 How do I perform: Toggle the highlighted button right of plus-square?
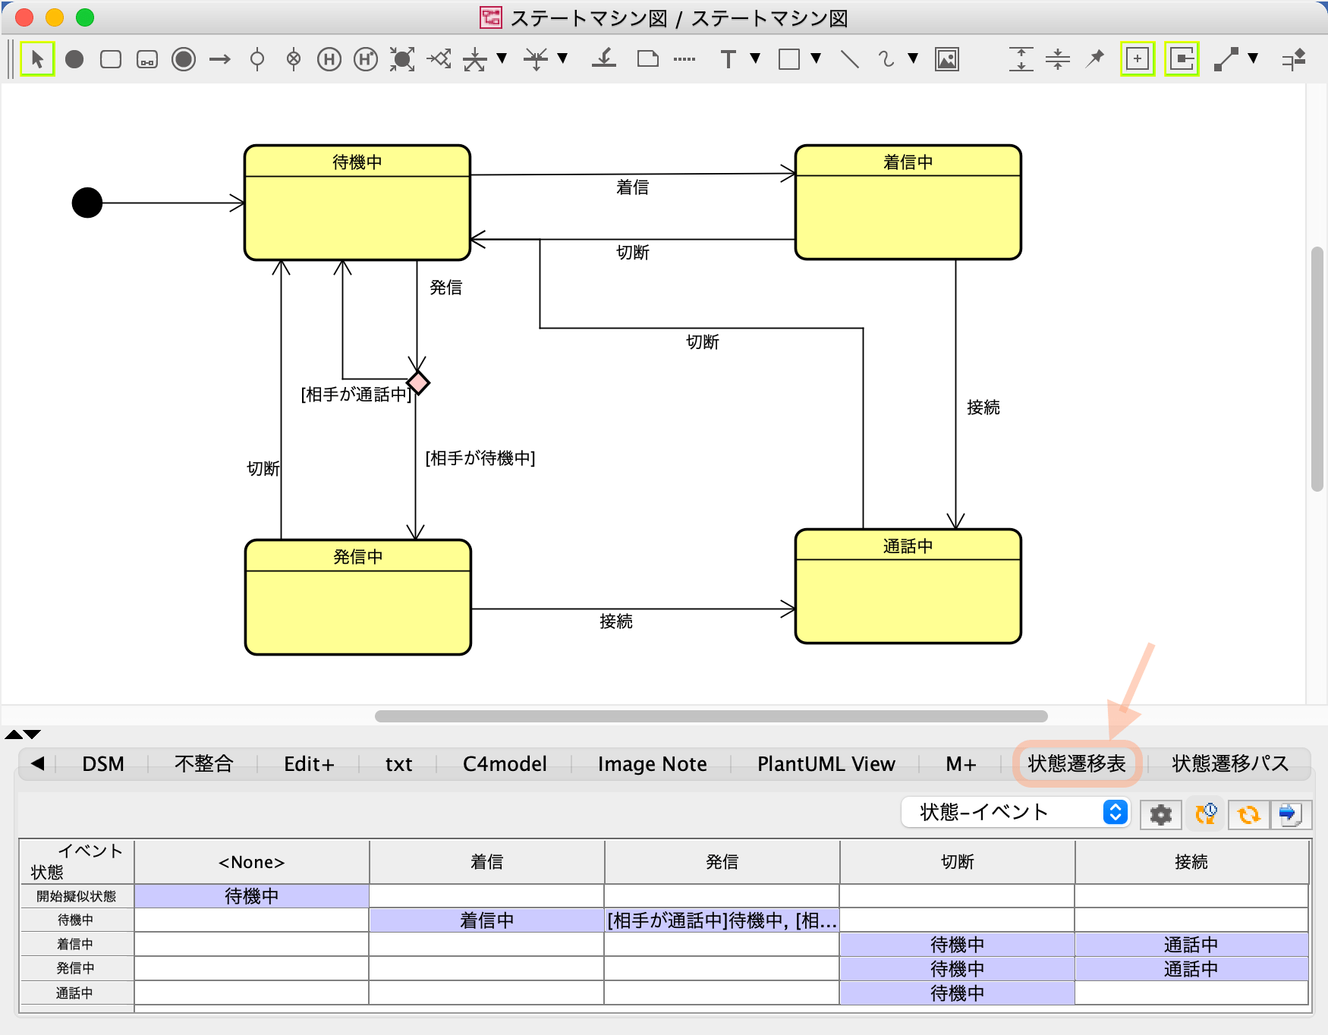(1182, 58)
